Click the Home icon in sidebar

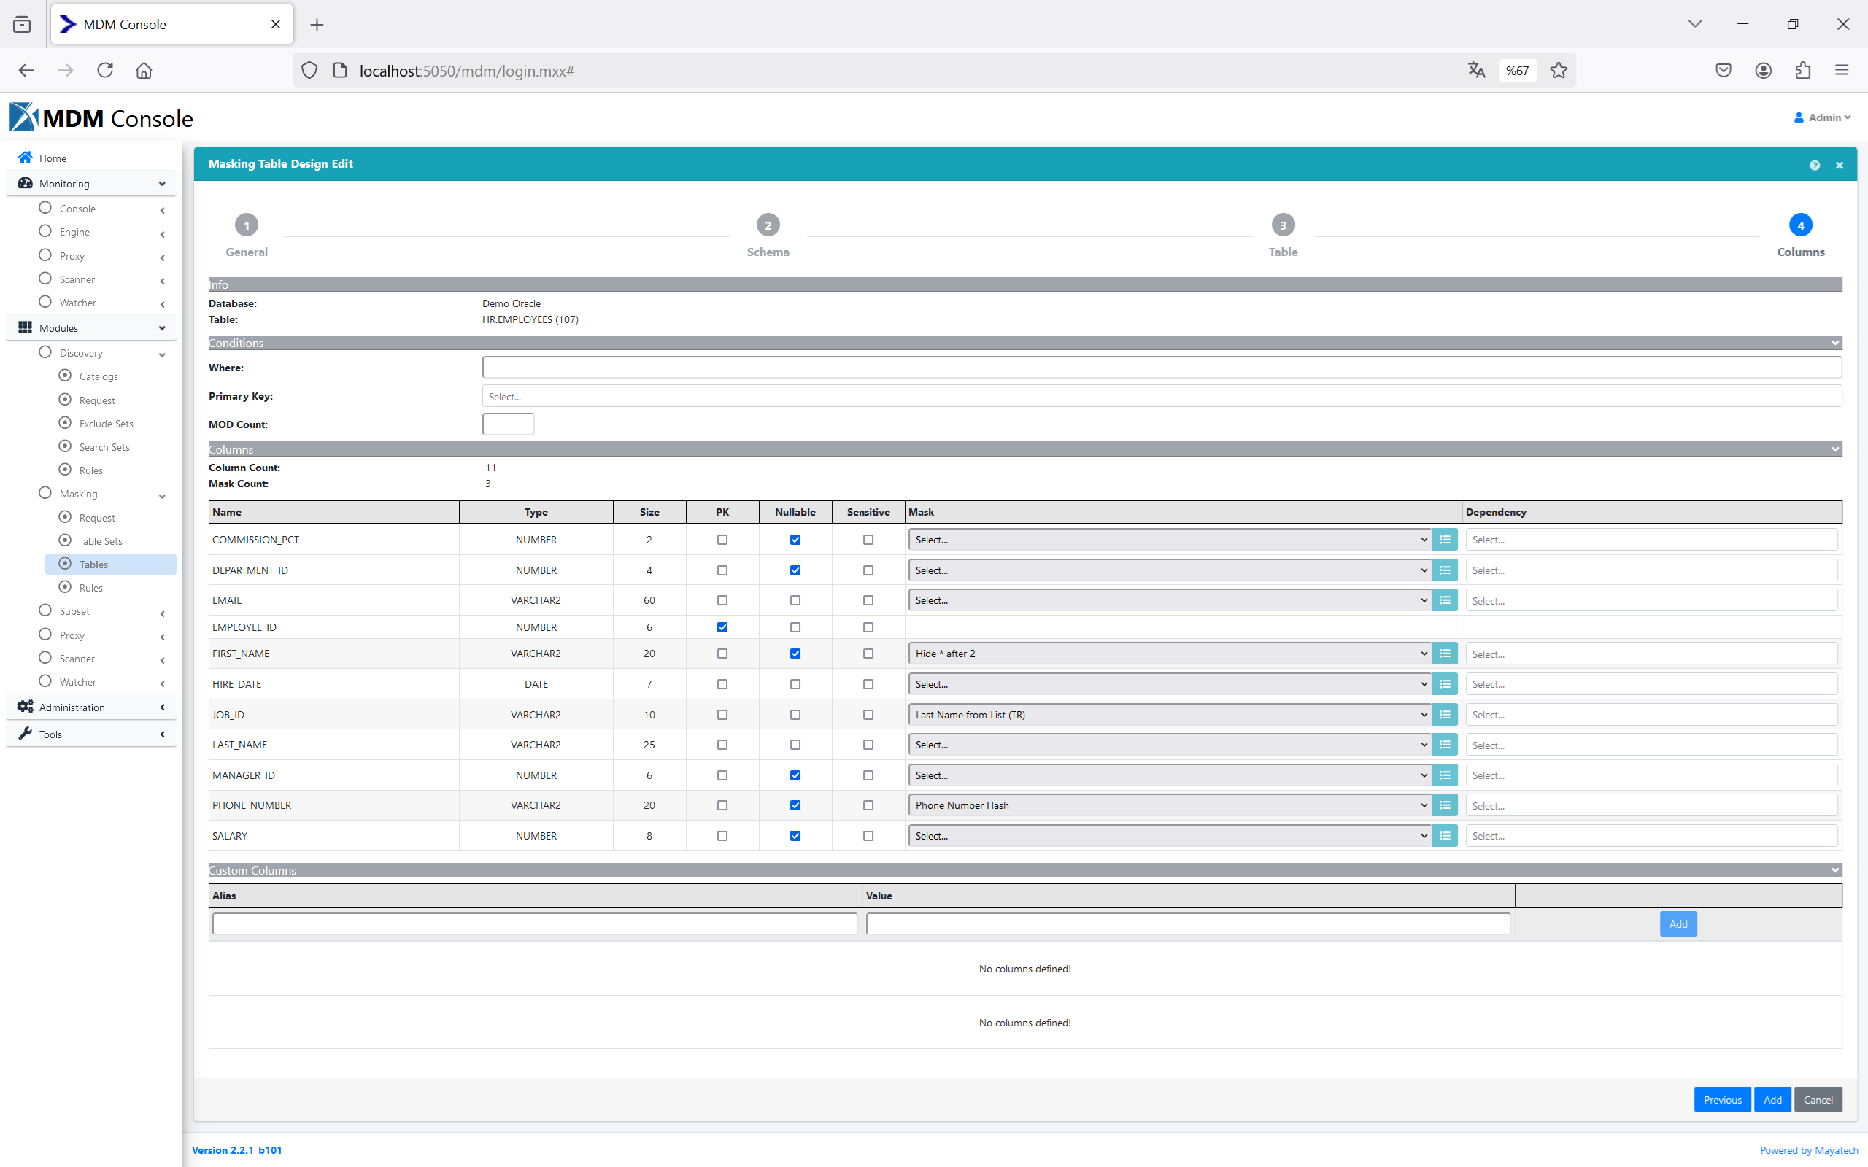(x=26, y=158)
